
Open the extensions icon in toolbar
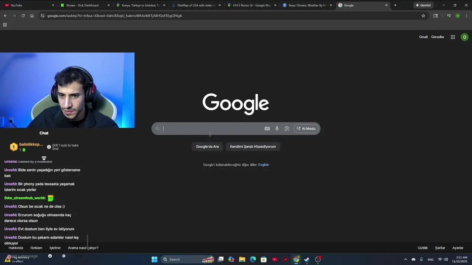point(435,16)
